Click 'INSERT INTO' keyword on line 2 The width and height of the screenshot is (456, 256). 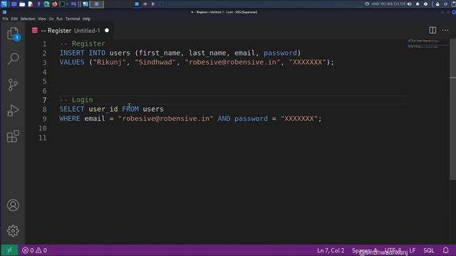click(83, 53)
